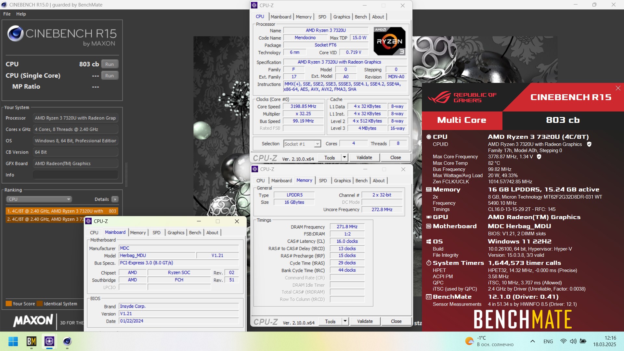Click the System Timers clock icon
The height and width of the screenshot is (351, 624).
pos(429,263)
